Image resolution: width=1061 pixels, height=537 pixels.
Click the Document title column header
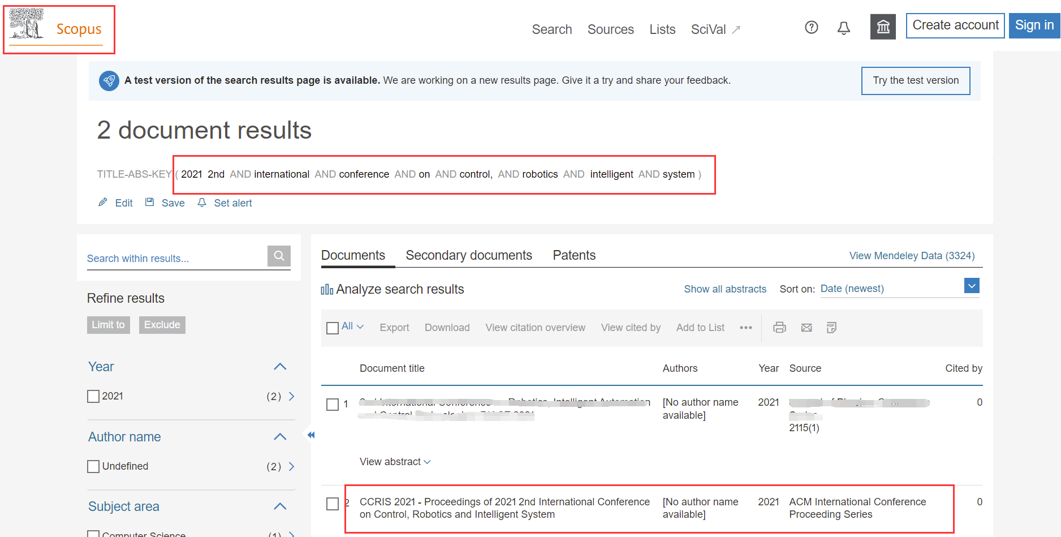tap(392, 368)
